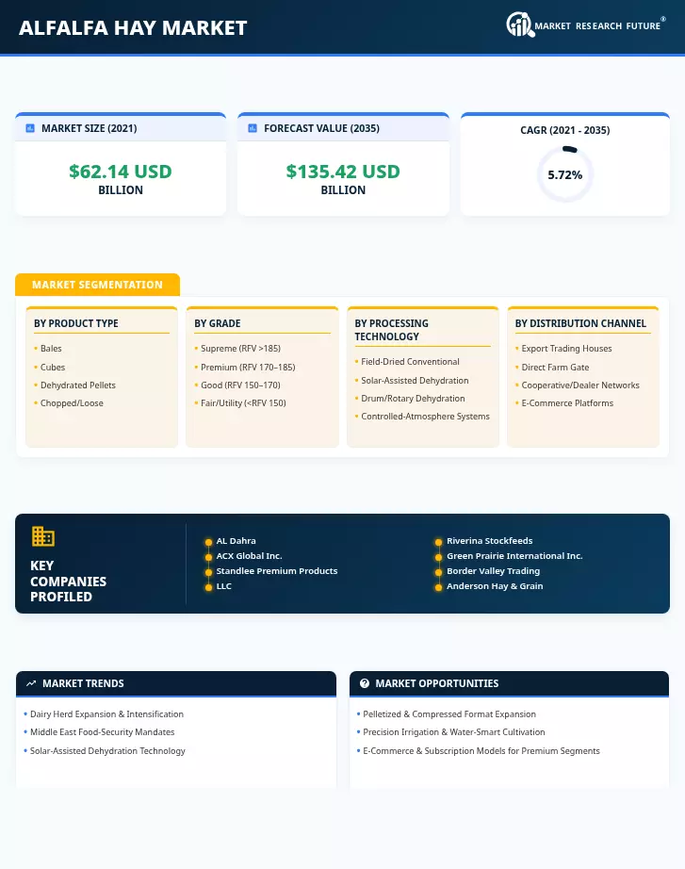The width and height of the screenshot is (685, 869).
Task: Select Drum/Rotary Dehydration item
Action: pos(413,399)
